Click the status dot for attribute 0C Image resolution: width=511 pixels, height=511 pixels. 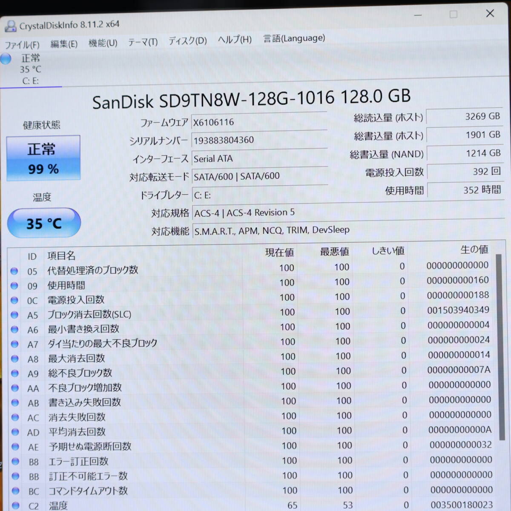tap(14, 300)
